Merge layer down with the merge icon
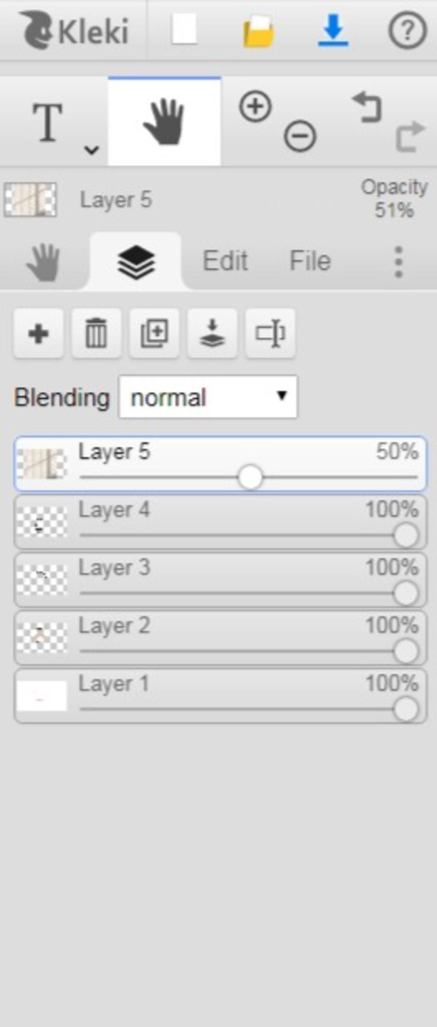The image size is (437, 1027). tap(213, 333)
